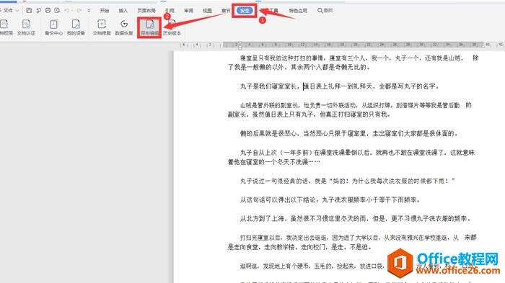Open 备份中心 backup center
Screen dimensions: 505x283
53,27
